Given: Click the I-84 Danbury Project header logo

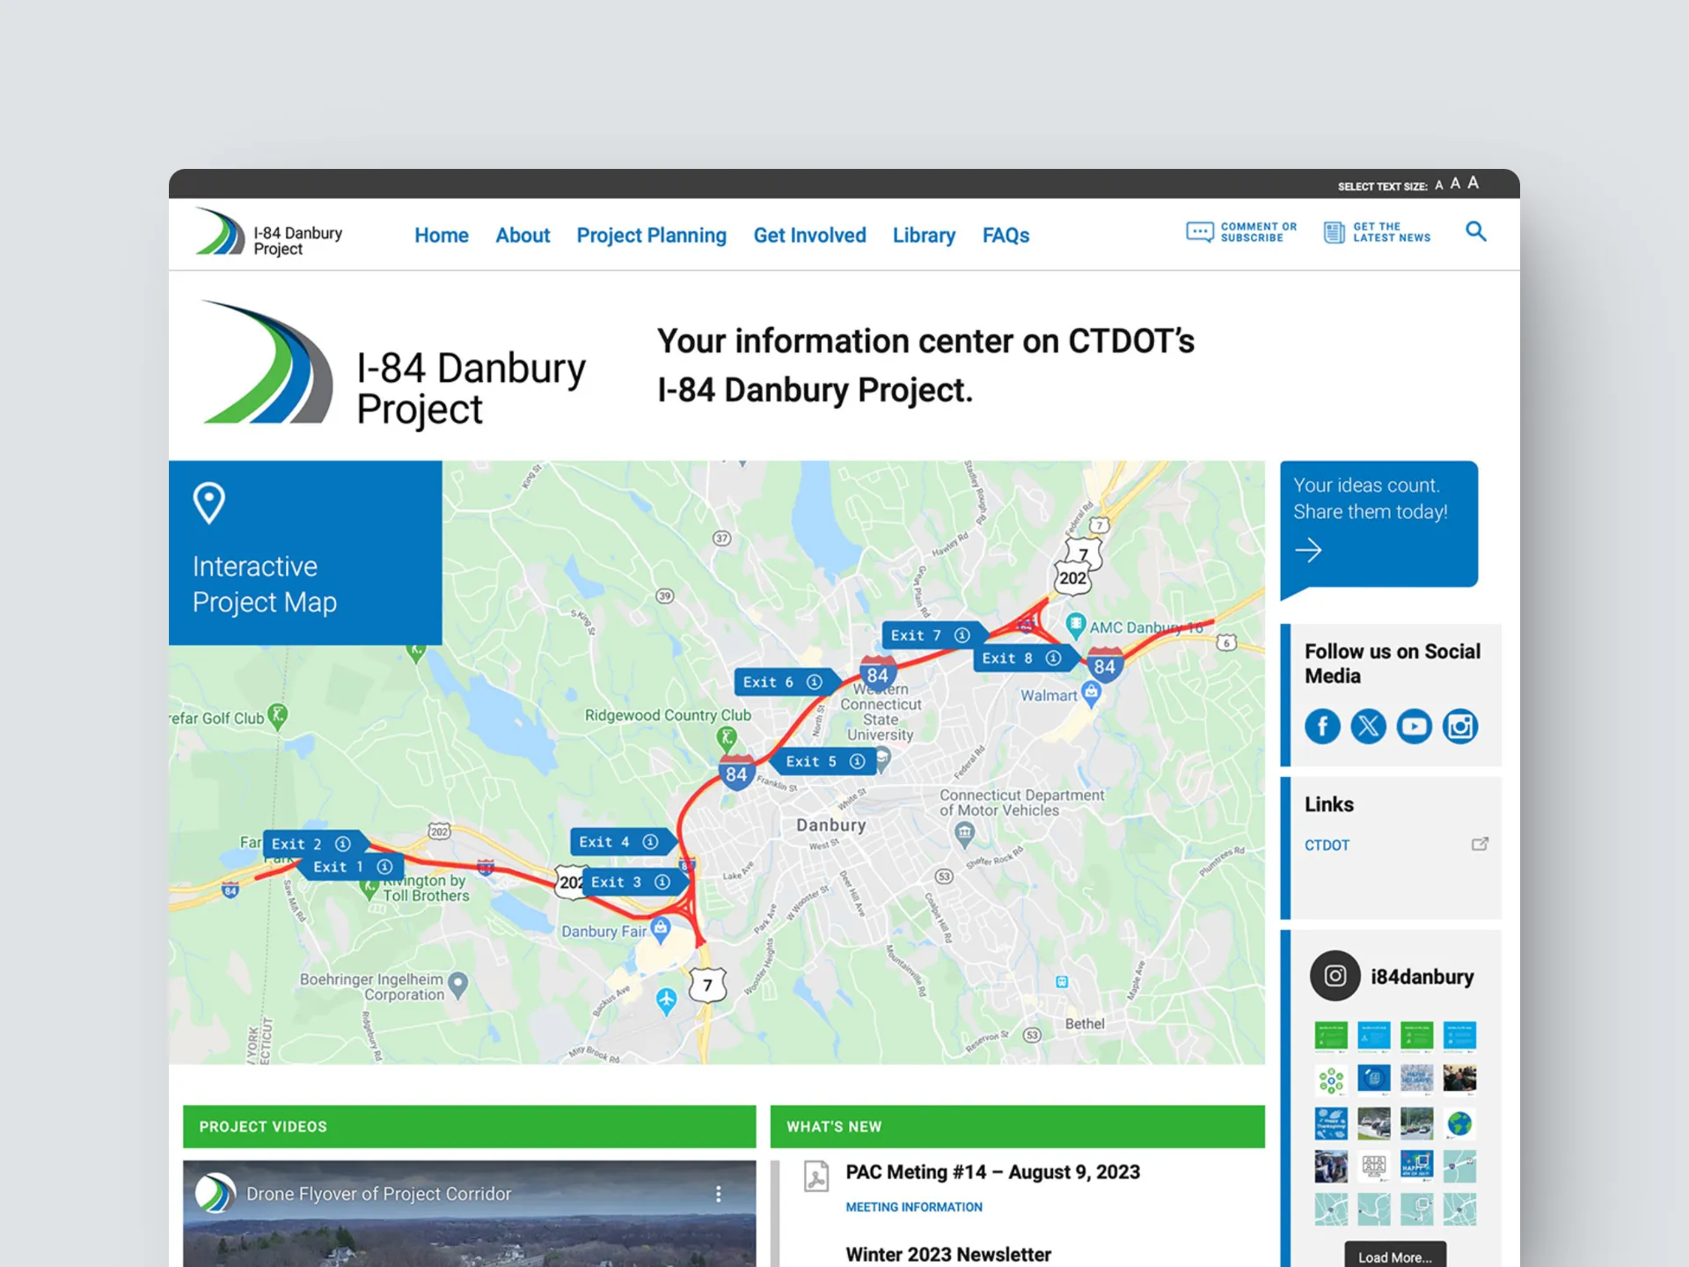Looking at the screenshot, I should point(268,233).
